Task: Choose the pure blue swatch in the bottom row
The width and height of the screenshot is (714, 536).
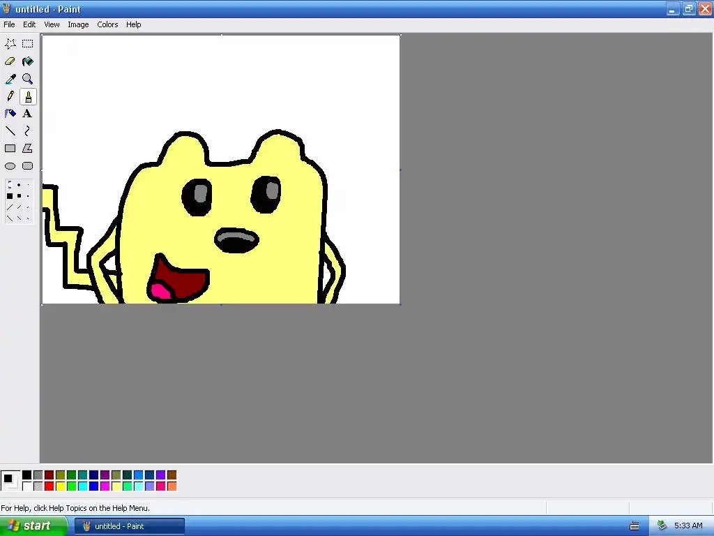Action: (94, 486)
